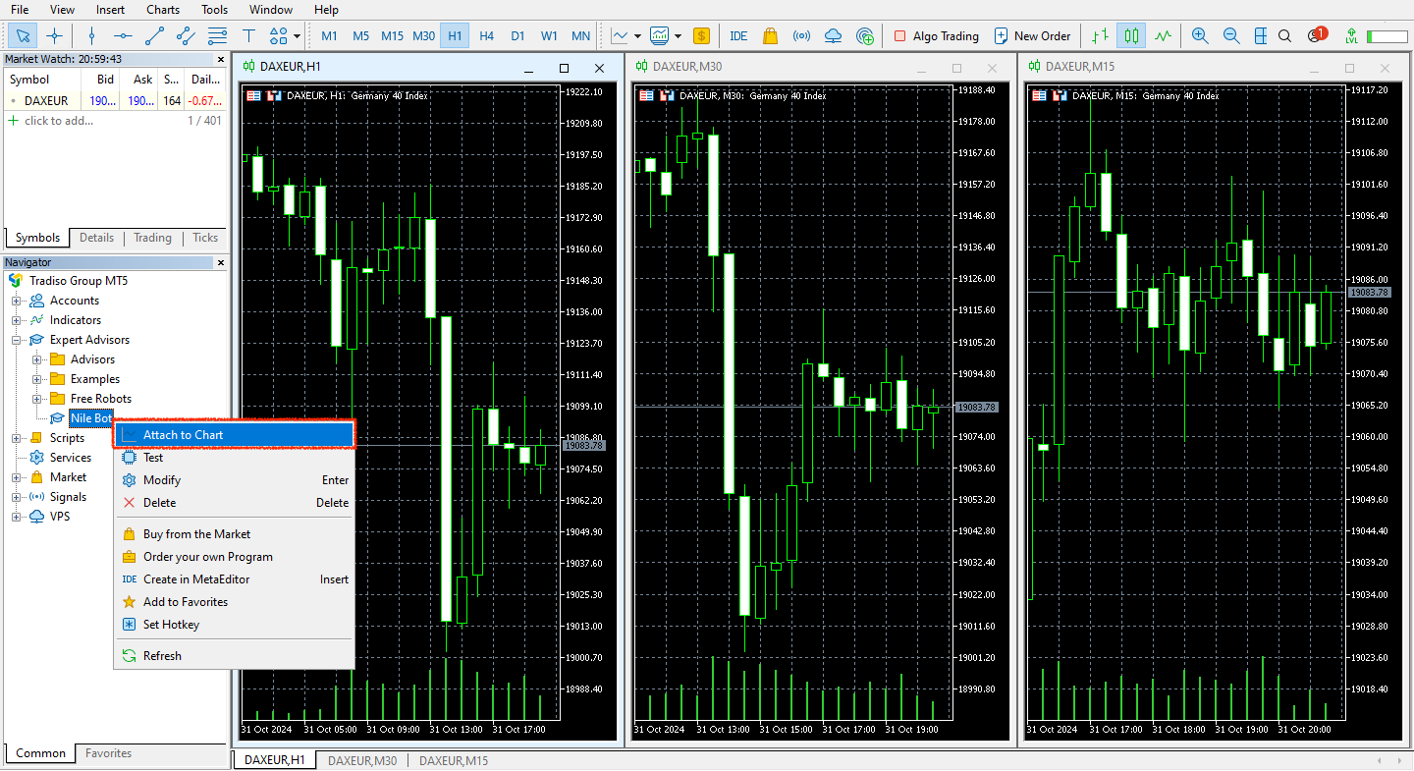
Task: Open the Market shopping bag icon
Action: pos(770,36)
